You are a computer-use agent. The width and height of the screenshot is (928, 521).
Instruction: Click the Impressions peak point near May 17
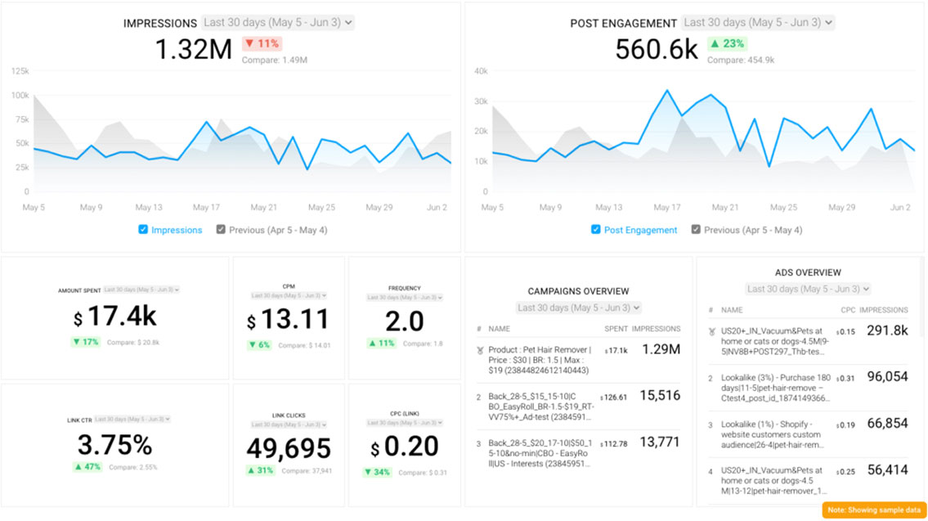pyautogui.click(x=207, y=123)
